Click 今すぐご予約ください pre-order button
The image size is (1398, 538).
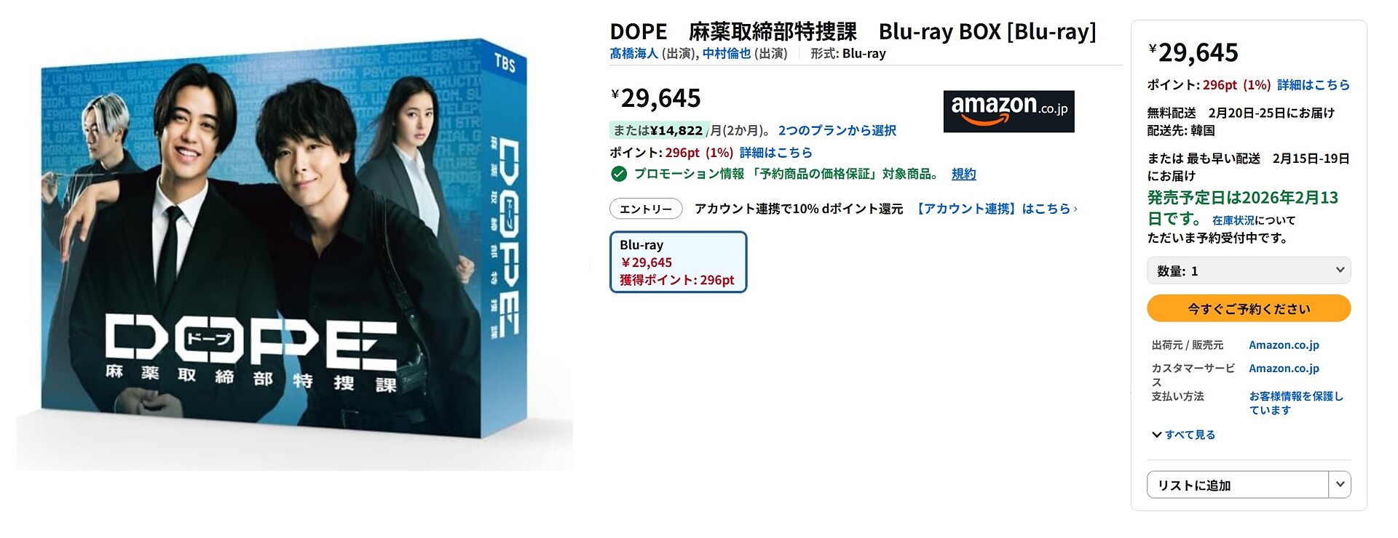point(1249,308)
